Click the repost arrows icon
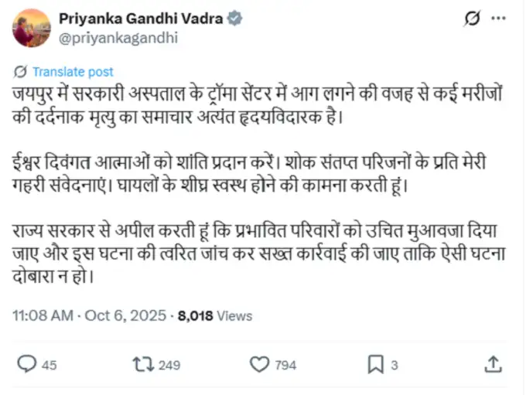The height and width of the screenshot is (395, 526). click(x=143, y=364)
